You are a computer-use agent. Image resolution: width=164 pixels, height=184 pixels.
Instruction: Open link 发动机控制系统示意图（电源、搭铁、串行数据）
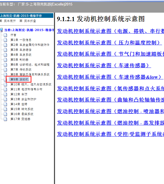coord(110,31)
